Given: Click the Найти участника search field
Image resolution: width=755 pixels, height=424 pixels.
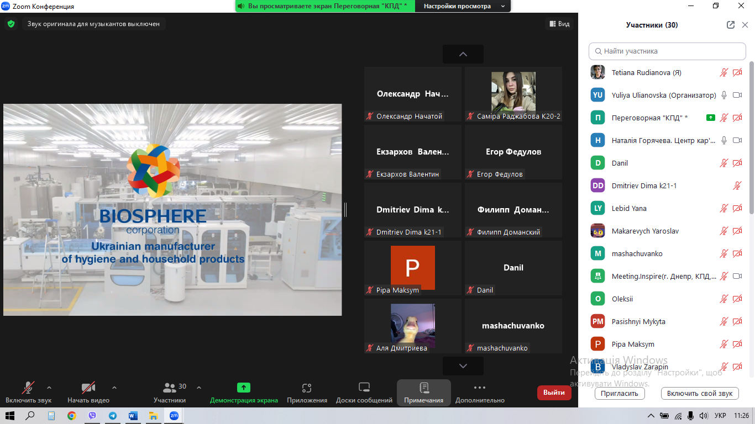Looking at the screenshot, I should pyautogui.click(x=667, y=51).
